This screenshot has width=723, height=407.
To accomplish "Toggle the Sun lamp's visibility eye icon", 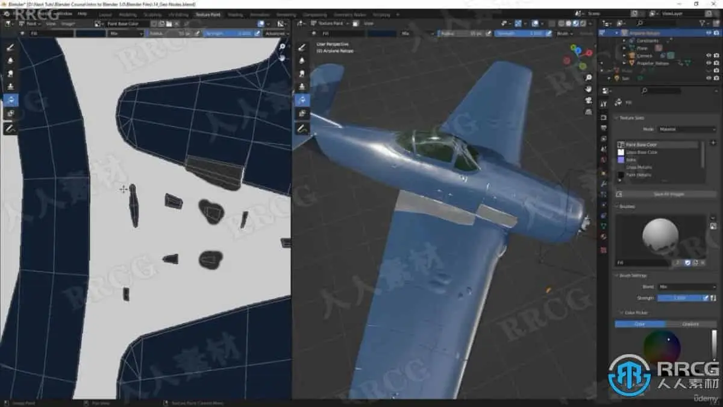I will pyautogui.click(x=709, y=77).
